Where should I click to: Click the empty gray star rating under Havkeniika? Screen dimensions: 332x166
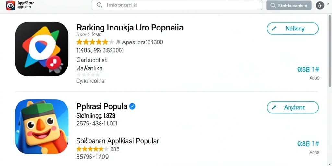88,75
